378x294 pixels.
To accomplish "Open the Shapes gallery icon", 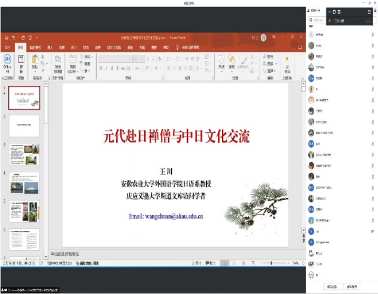I will point(221,59).
